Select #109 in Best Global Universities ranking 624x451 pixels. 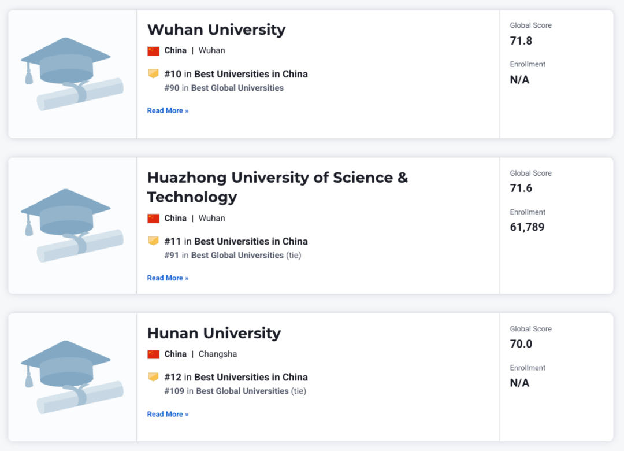[235, 391]
